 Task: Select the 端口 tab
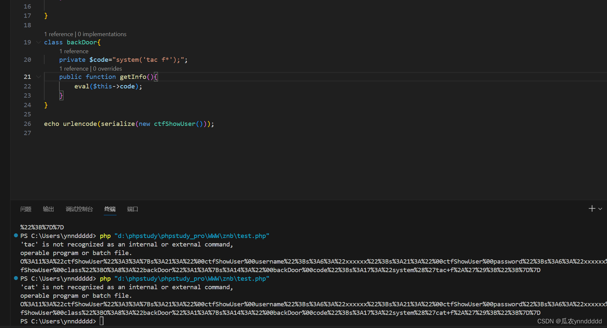coord(132,209)
